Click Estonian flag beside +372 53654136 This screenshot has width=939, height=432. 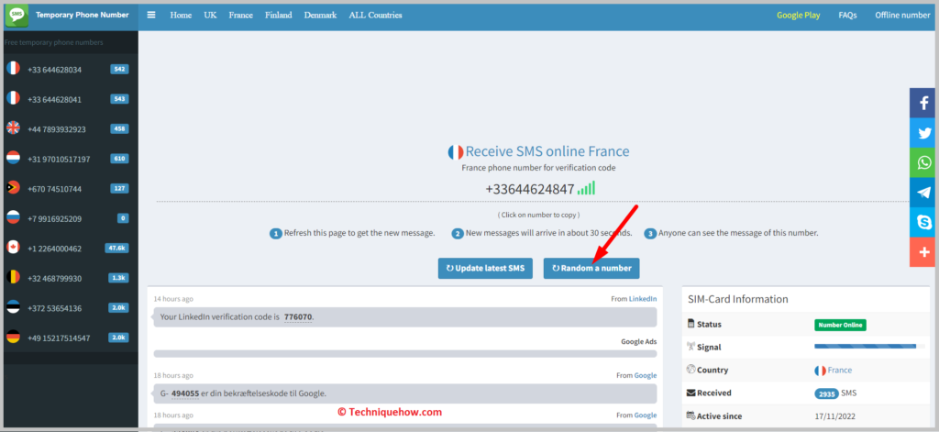13,307
